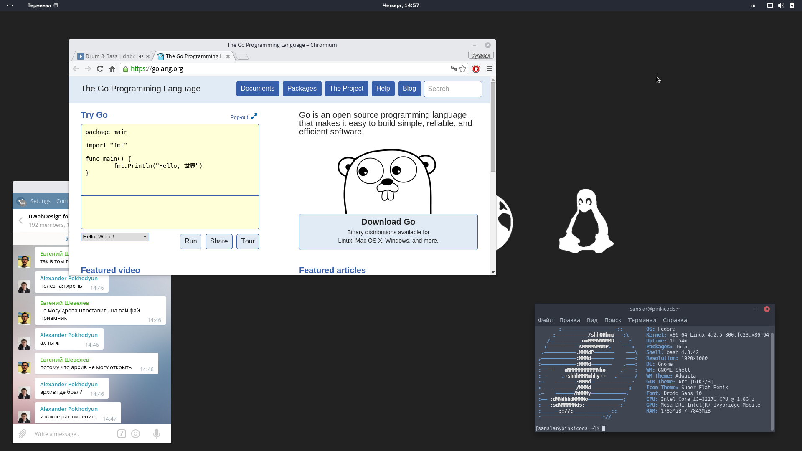The image size is (802, 451).
Task: Open Chromium's hamburger menu
Action: [x=489, y=69]
